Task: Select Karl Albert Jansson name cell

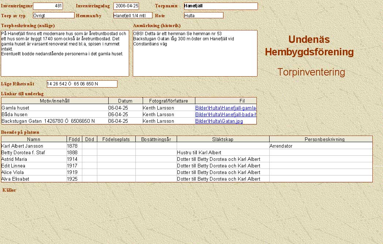Action: coord(34,146)
